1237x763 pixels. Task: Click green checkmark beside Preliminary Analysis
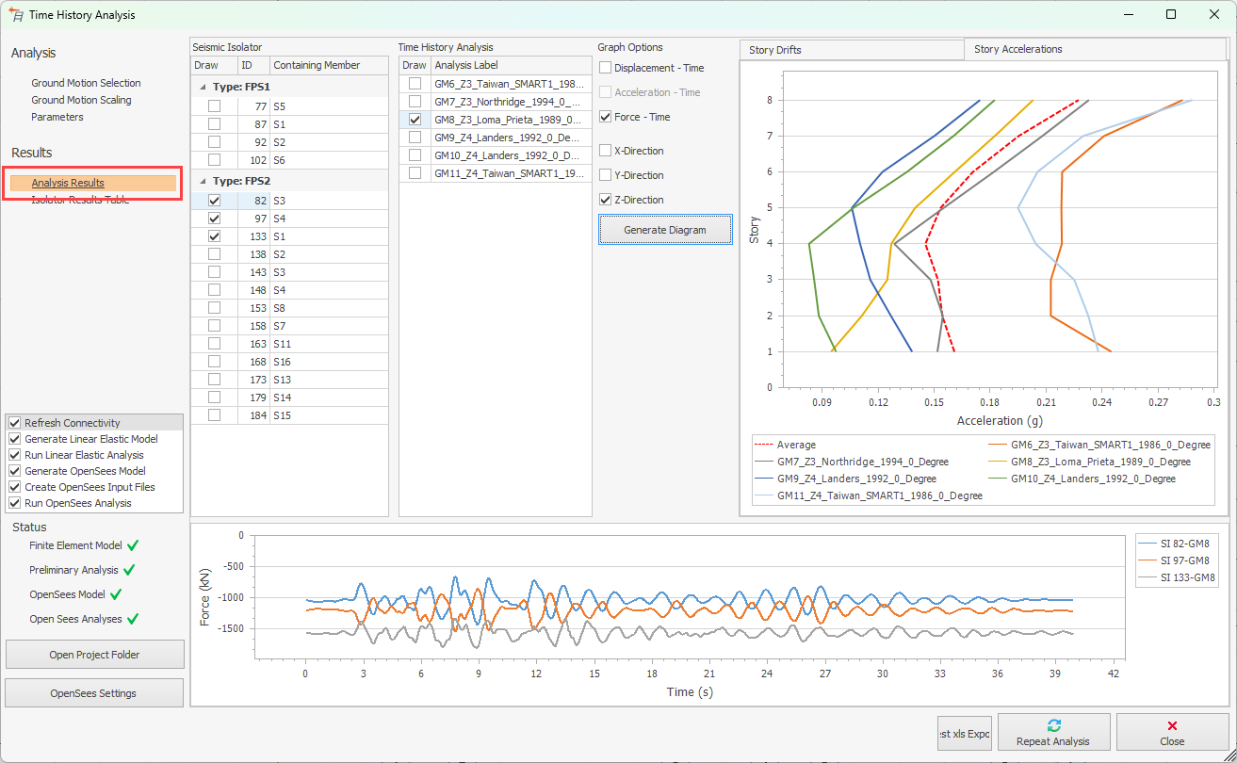click(x=129, y=570)
